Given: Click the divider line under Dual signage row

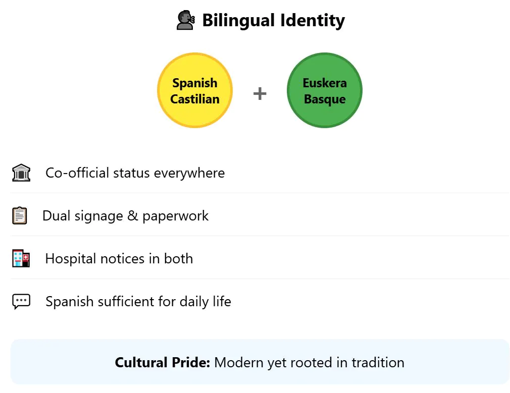Looking at the screenshot, I should (260, 236).
